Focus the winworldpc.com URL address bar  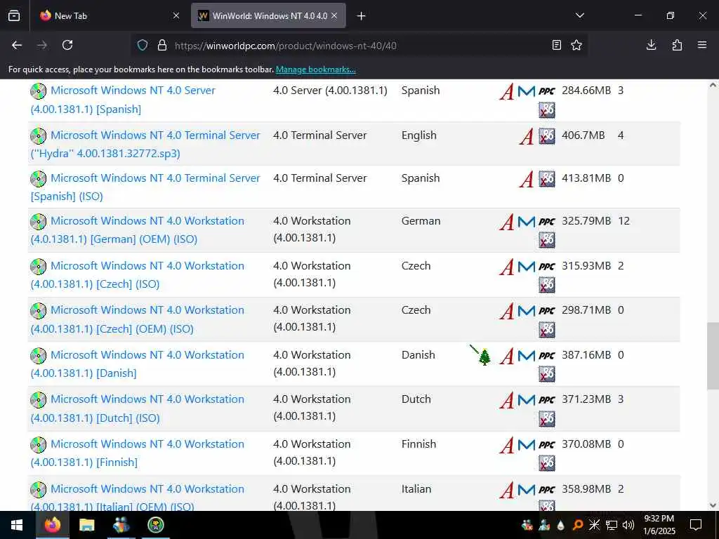pyautogui.click(x=357, y=46)
